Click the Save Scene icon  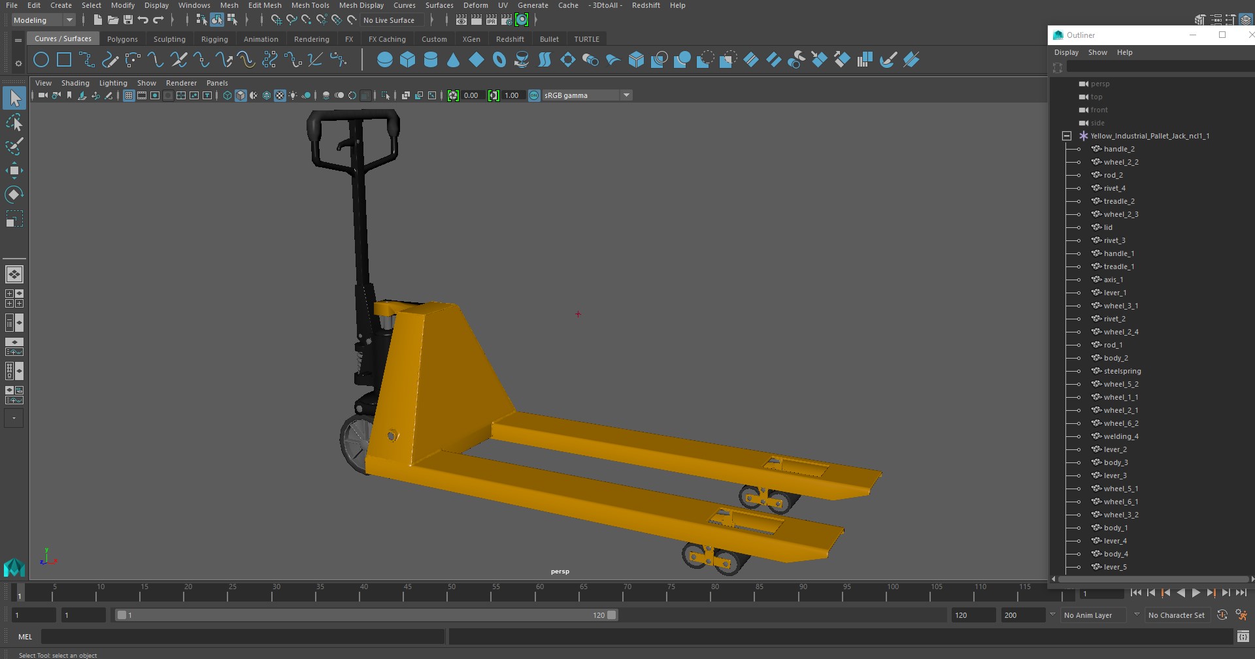[x=128, y=20]
